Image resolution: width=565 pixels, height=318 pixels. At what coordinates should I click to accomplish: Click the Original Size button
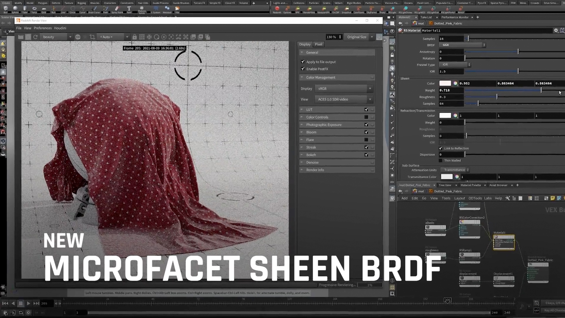356,37
